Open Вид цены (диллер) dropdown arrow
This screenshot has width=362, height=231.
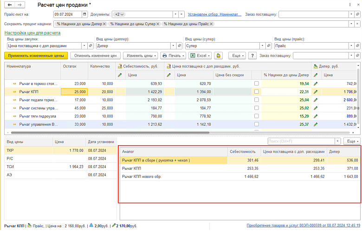pos(174,46)
